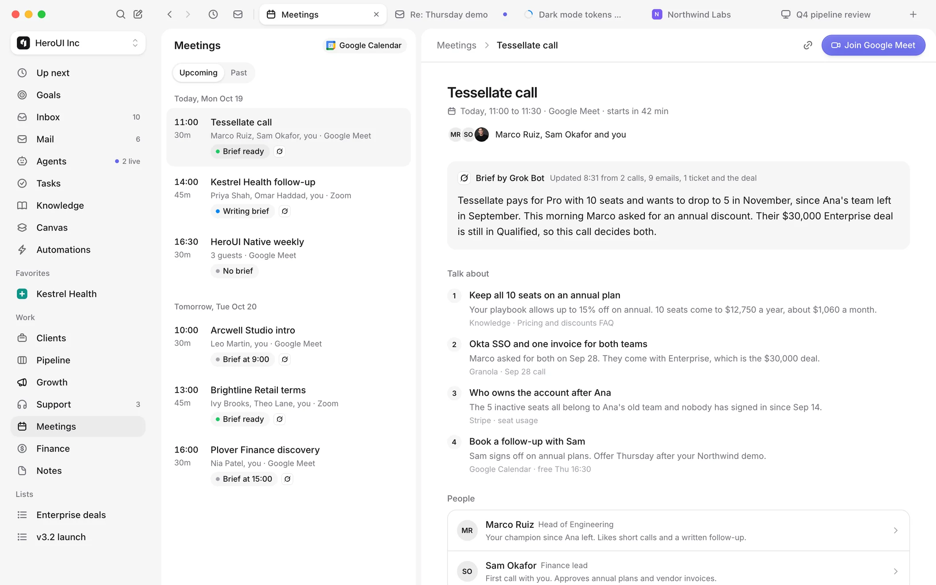936x585 pixels.
Task: Click Join Google Meet button
Action: point(873,45)
